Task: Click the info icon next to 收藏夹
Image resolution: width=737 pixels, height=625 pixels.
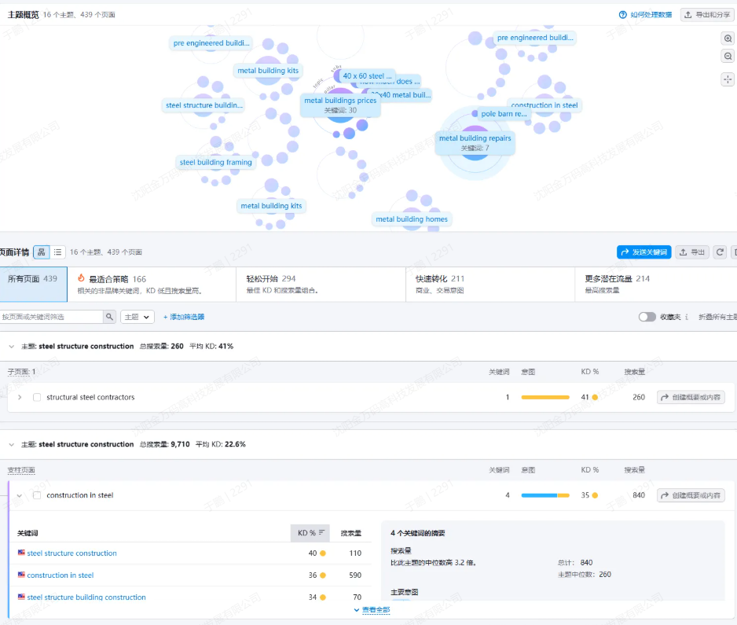Action: (x=687, y=317)
